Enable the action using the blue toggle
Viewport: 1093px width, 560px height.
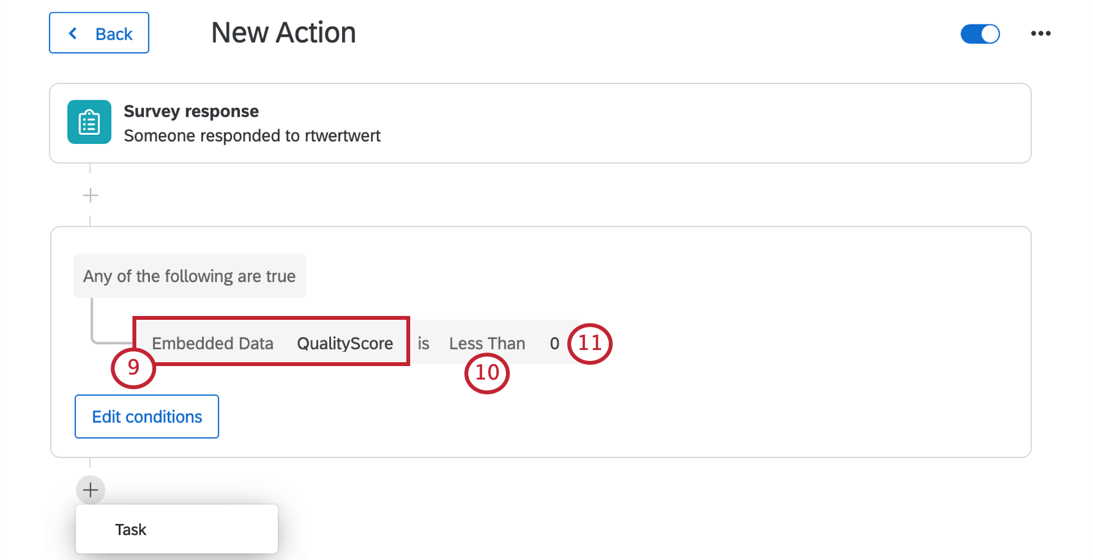[x=979, y=33]
